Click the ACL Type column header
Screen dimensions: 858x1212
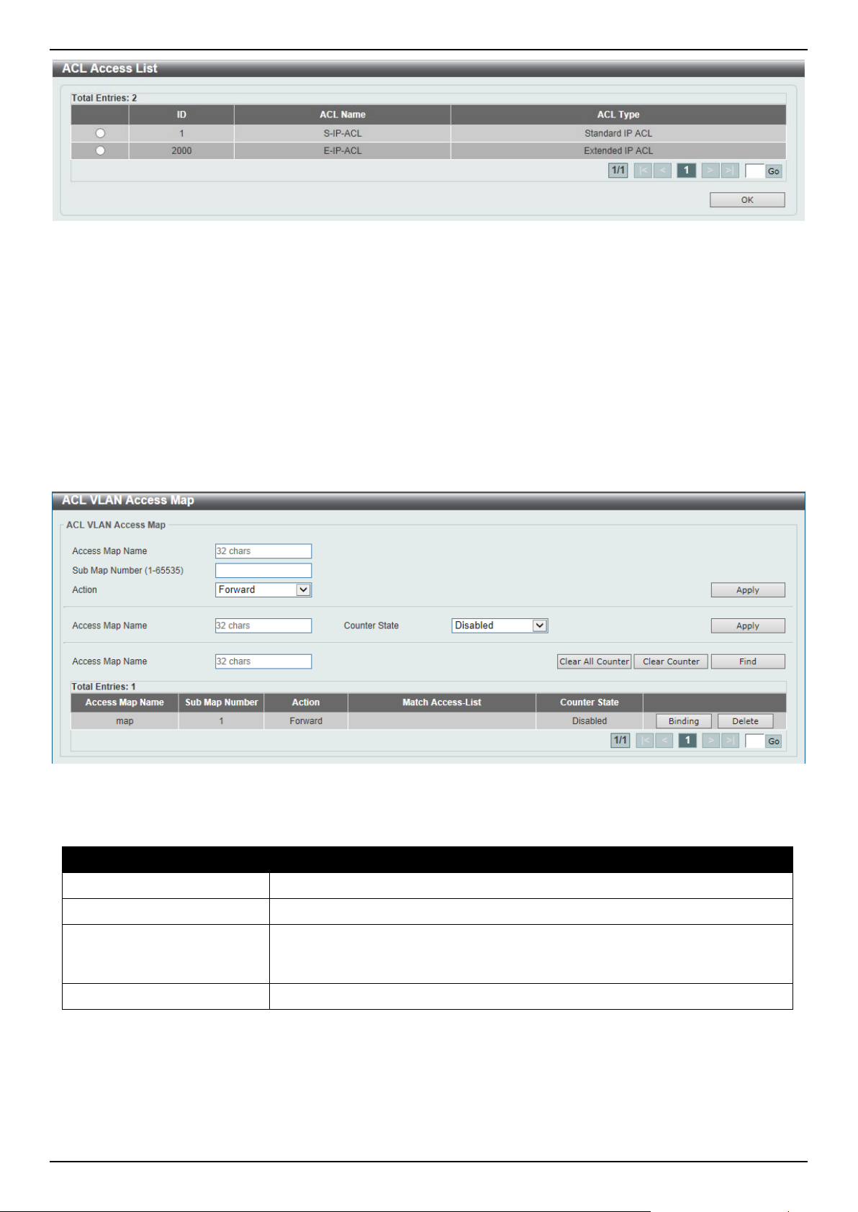click(618, 114)
